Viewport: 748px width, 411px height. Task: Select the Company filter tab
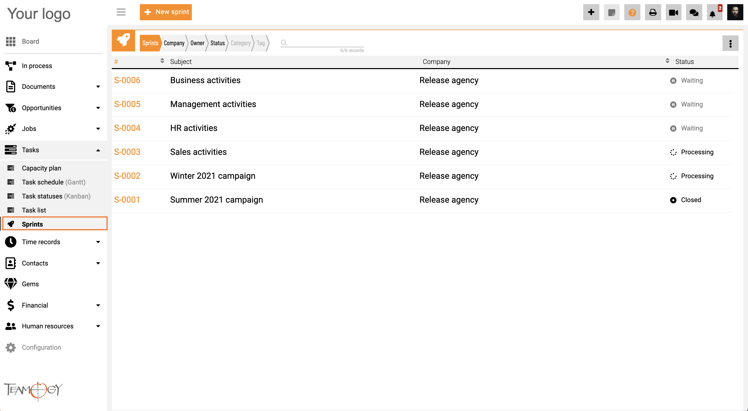(174, 43)
